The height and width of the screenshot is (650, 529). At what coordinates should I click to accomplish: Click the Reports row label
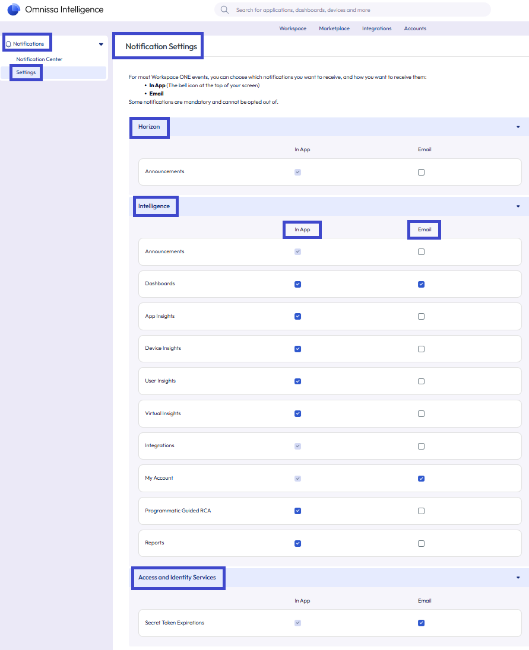click(x=154, y=543)
